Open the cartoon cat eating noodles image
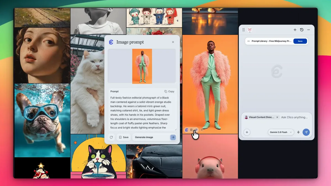This screenshot has width=331, height=186. tap(98, 157)
